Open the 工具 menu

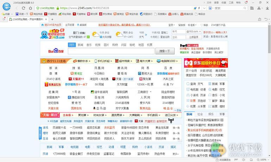click(x=231, y=2)
